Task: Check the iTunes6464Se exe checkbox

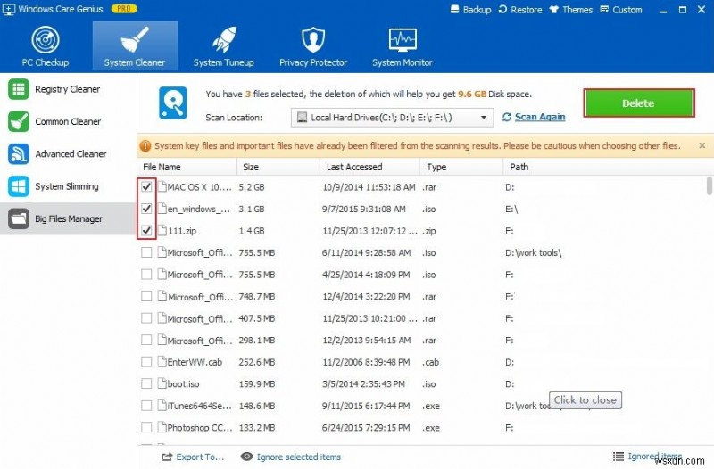Action: 146,406
